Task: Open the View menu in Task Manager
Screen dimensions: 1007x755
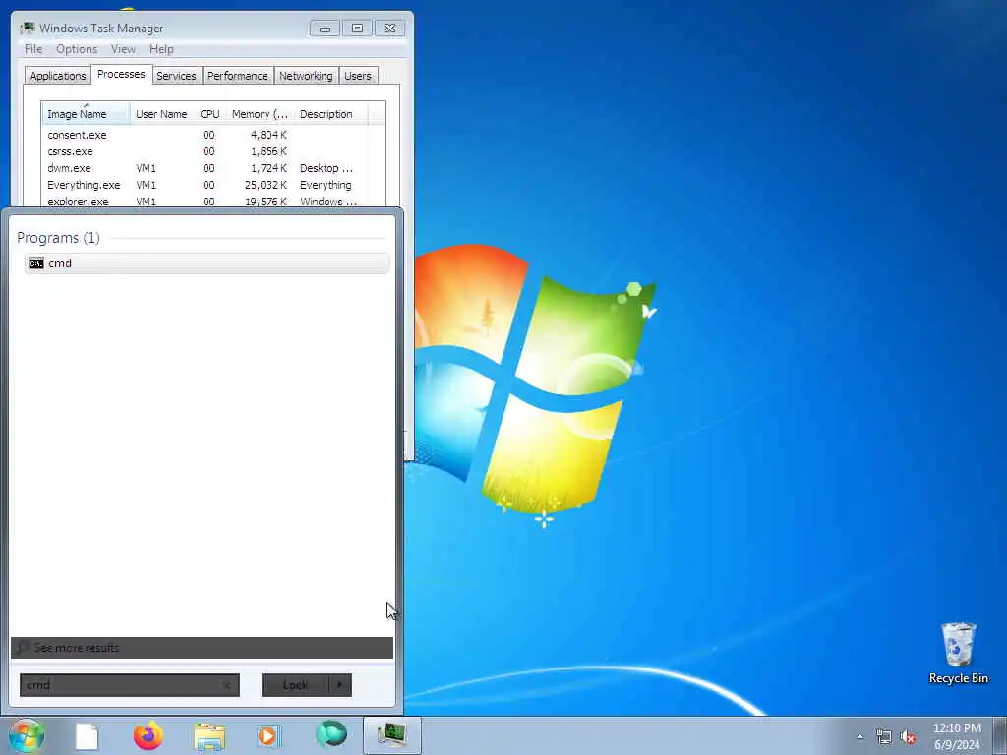Action: coord(123,49)
